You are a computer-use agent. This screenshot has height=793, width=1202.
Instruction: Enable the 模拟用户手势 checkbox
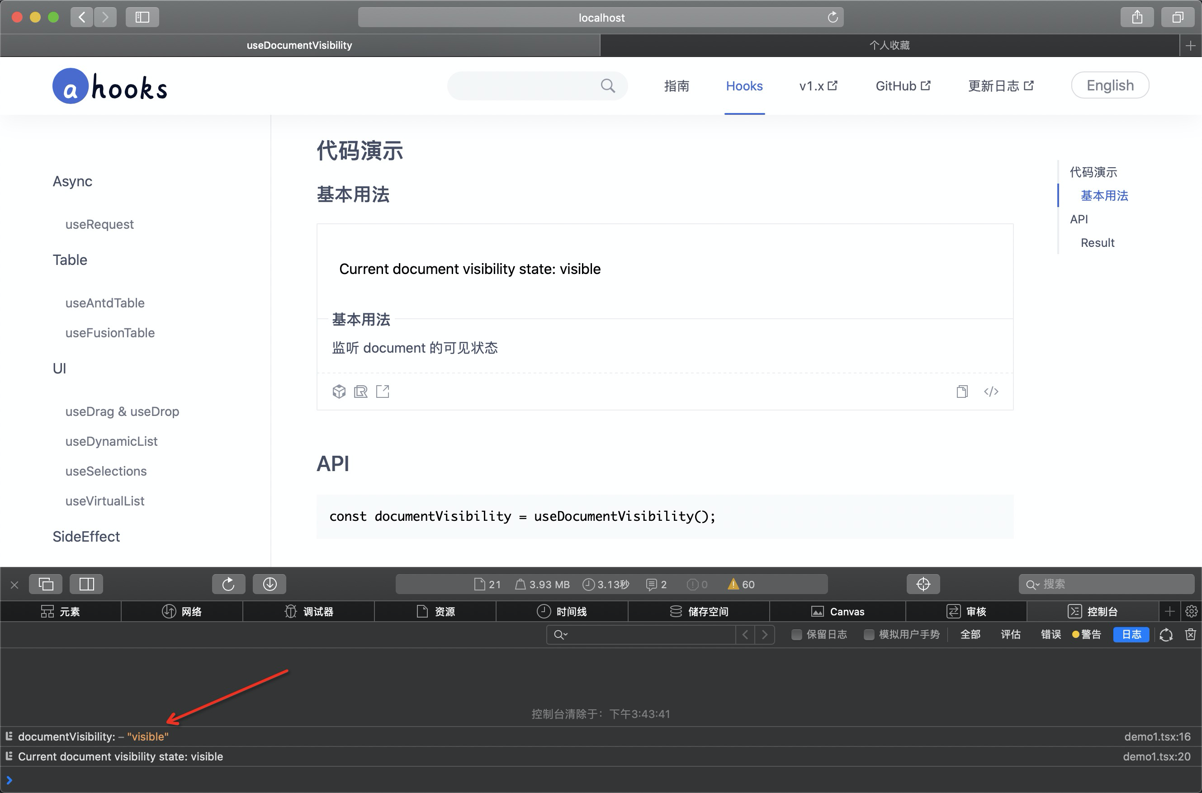[870, 634]
